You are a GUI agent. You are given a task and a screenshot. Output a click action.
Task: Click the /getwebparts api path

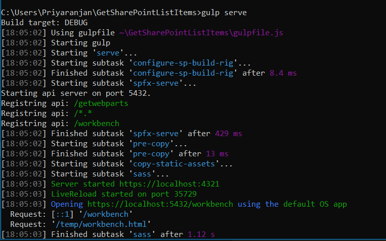click(101, 103)
